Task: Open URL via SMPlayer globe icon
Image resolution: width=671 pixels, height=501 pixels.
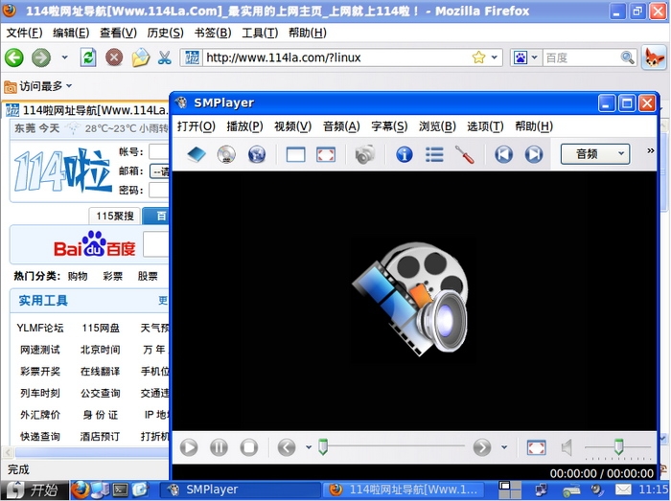Action: coord(257,154)
